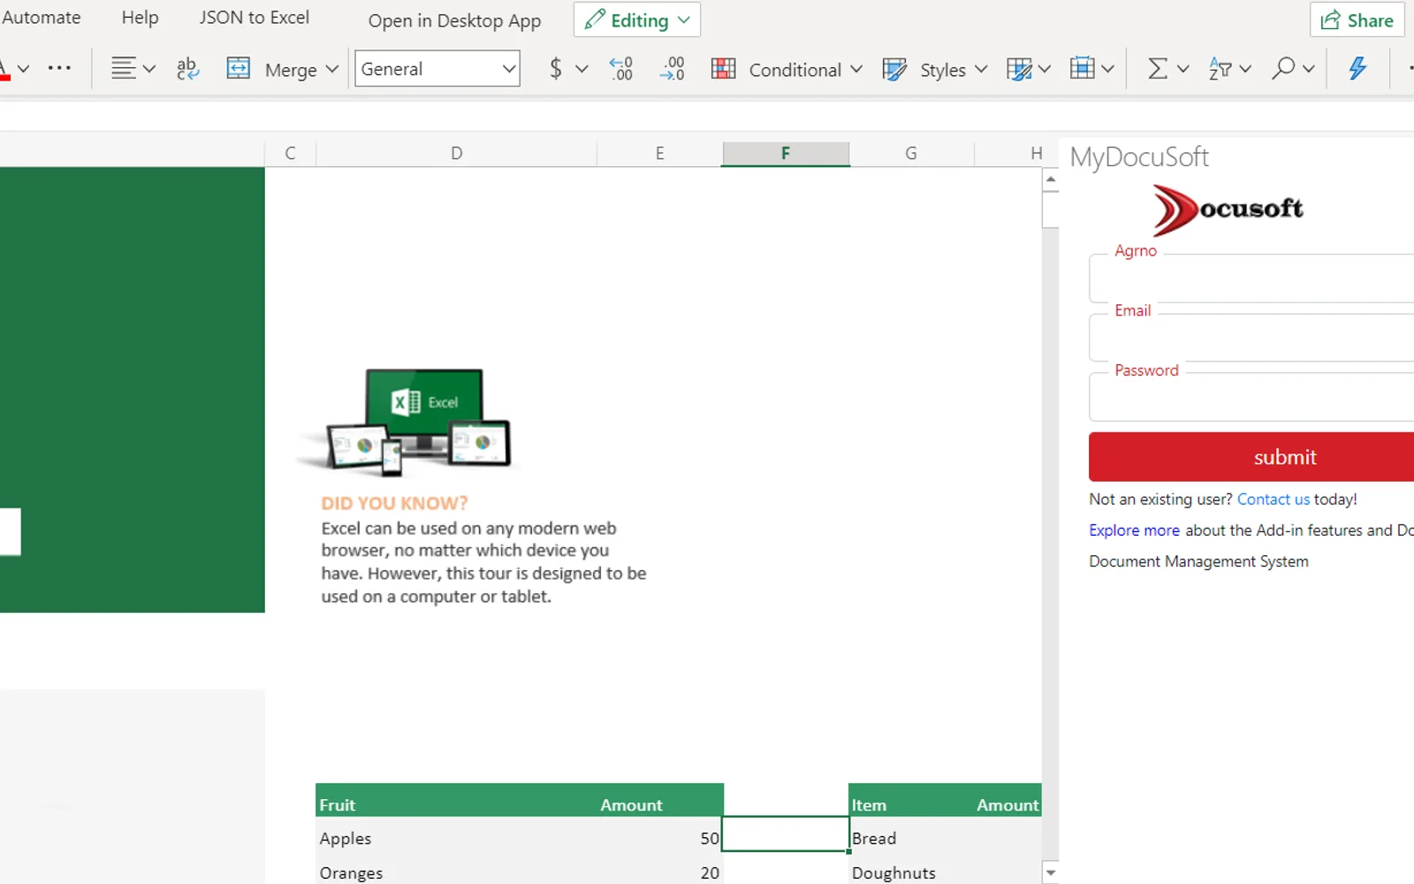1414x884 pixels.
Task: Follow the Explore more link
Action: click(x=1134, y=530)
